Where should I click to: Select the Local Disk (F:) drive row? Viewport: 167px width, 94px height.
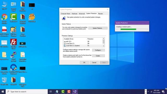pyautogui.click(x=83, y=44)
